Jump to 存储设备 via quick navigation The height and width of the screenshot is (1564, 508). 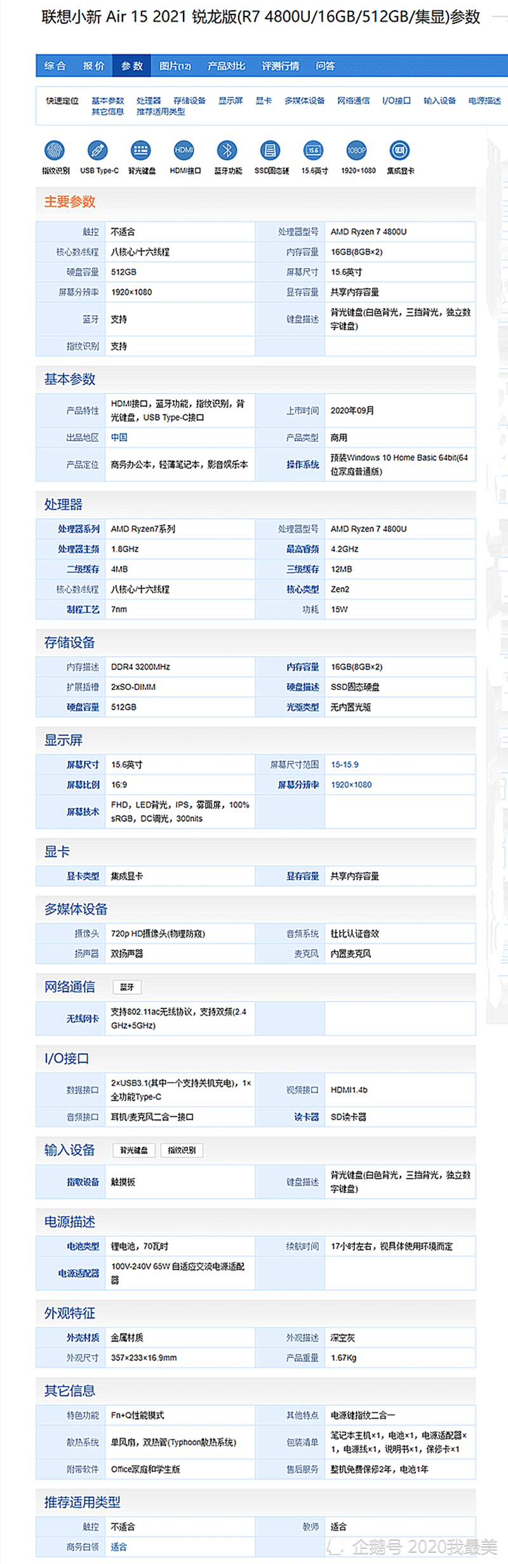pyautogui.click(x=190, y=101)
